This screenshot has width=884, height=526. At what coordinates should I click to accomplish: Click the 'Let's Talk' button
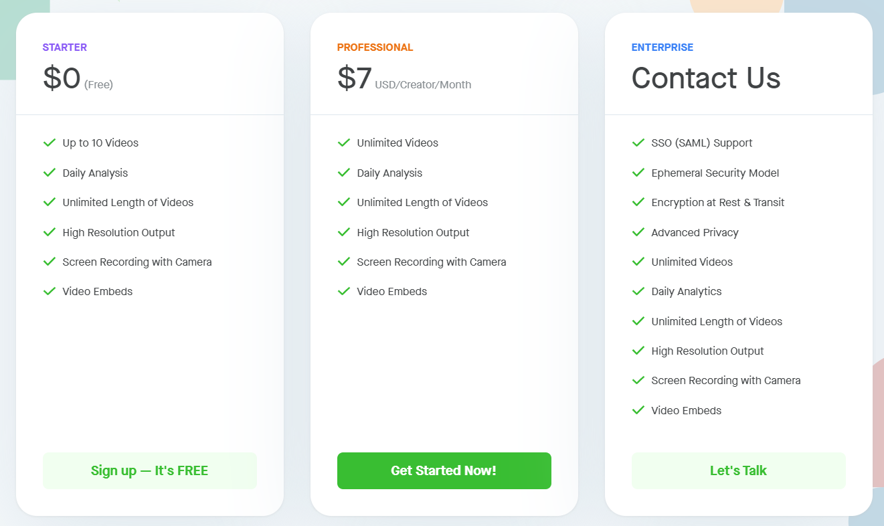(738, 470)
